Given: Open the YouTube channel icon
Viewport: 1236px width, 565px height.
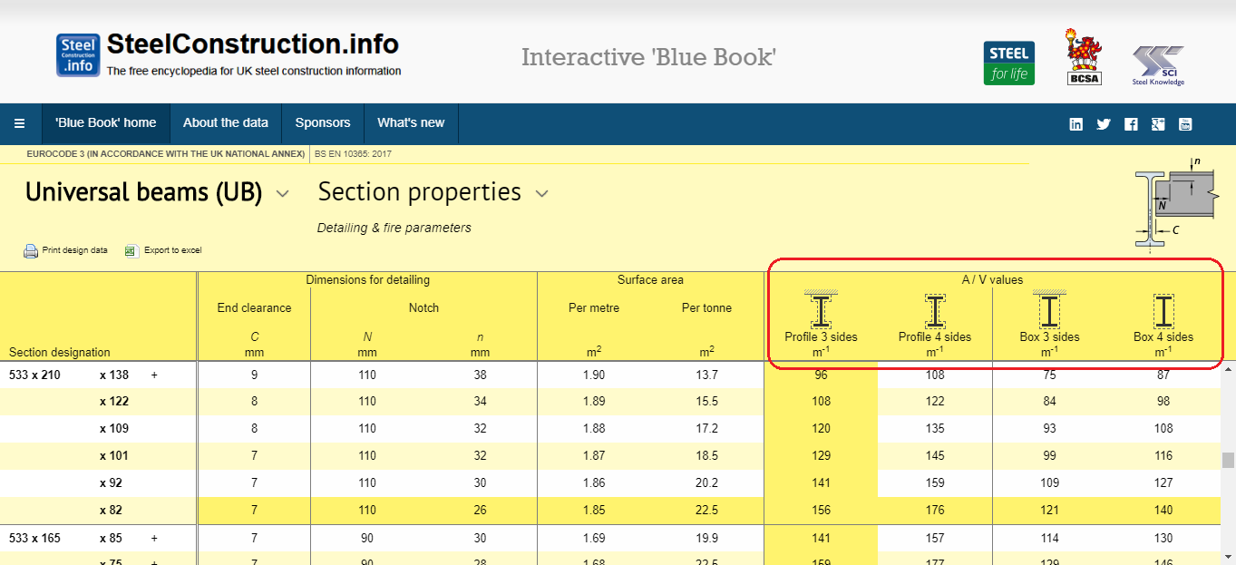Looking at the screenshot, I should (x=1185, y=123).
